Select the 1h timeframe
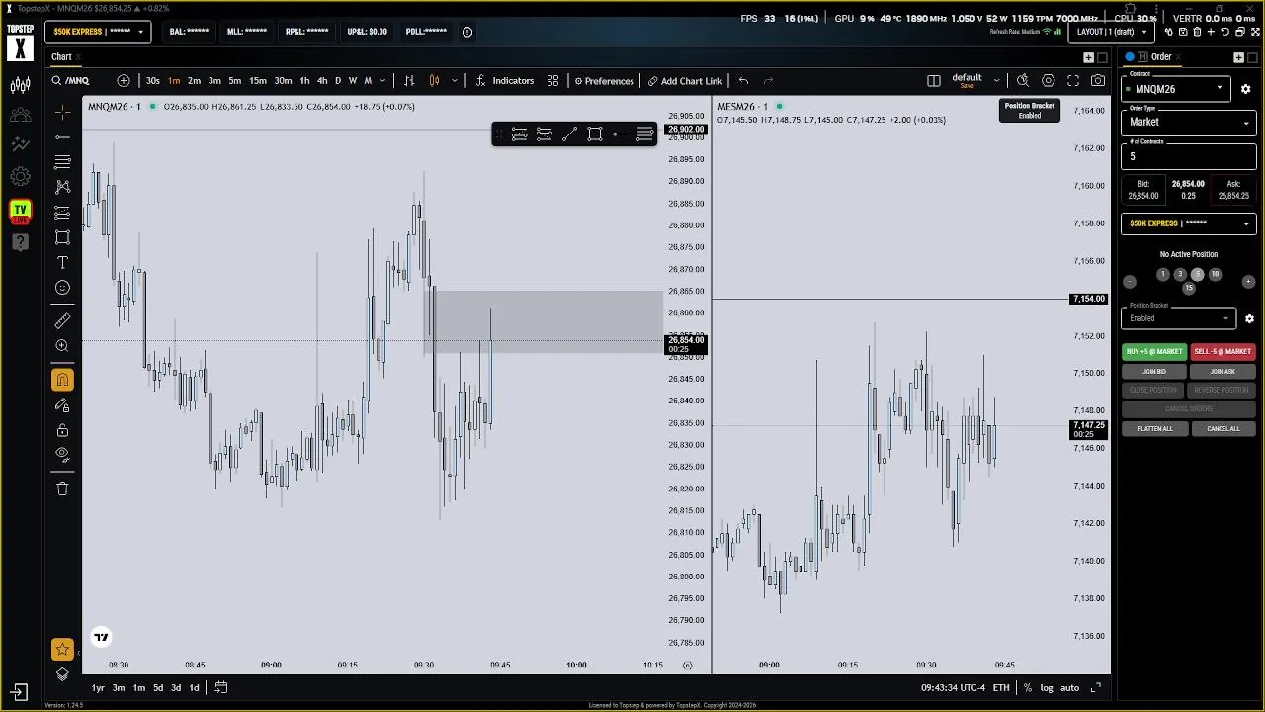Screen dimensions: 1265x712 (304, 81)
